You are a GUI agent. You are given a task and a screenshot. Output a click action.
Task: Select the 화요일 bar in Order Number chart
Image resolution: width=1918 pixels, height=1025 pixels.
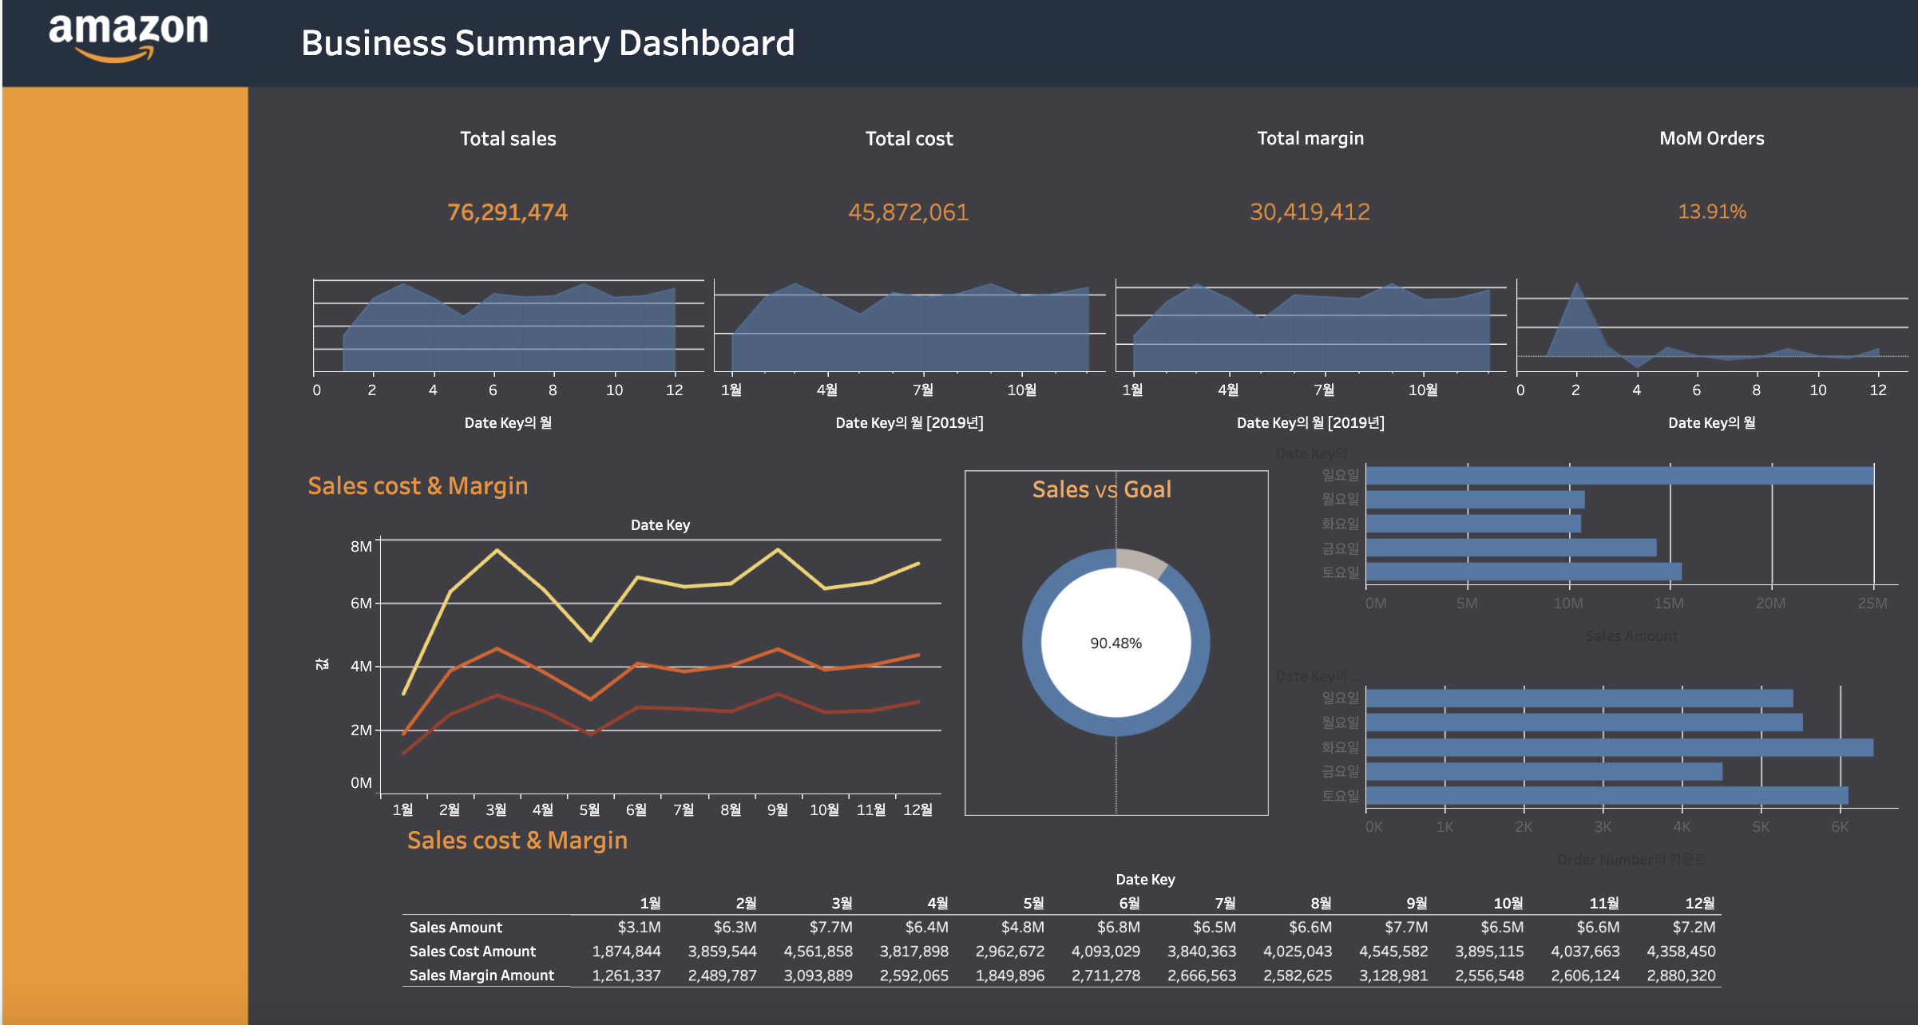click(x=1619, y=747)
